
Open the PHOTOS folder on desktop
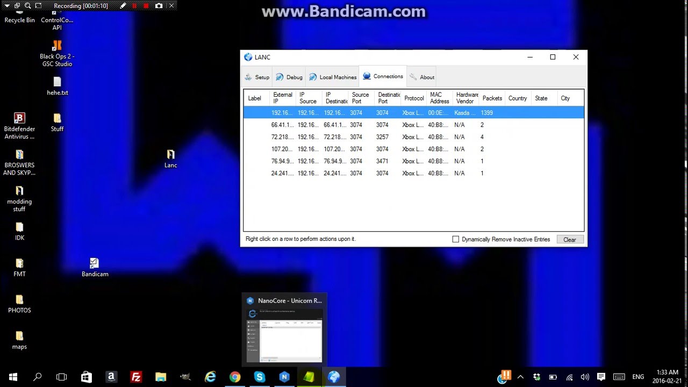coord(19,304)
